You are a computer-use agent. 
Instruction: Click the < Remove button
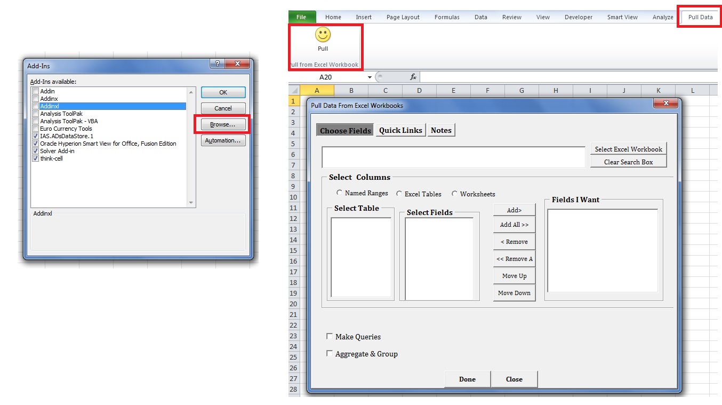point(514,242)
